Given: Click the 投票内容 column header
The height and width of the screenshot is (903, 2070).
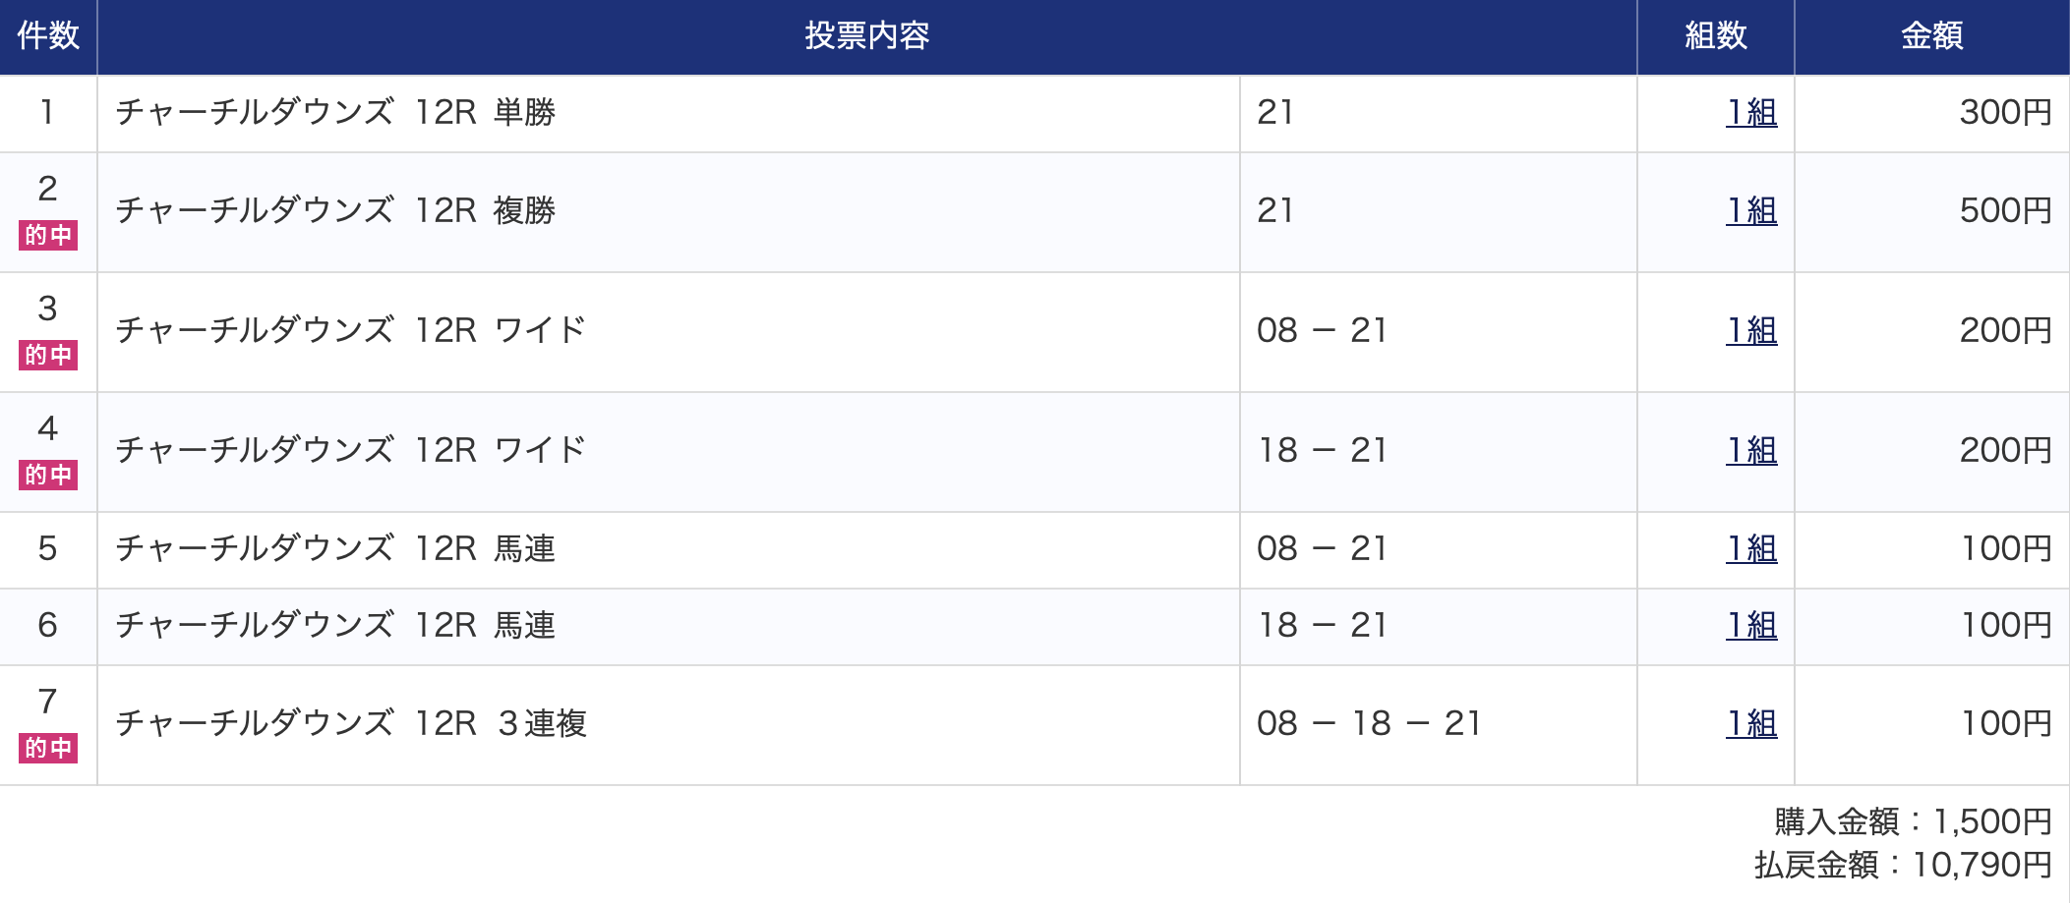Looking at the screenshot, I should click(867, 36).
